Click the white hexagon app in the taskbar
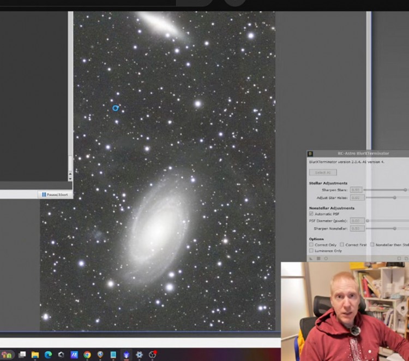This screenshot has height=361, width=409. (61, 355)
